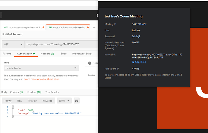Click the Untitled Request title

click(x=12, y=34)
